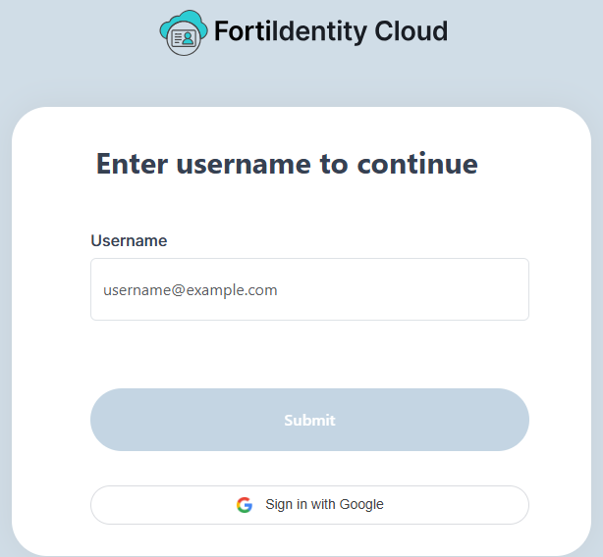The height and width of the screenshot is (557, 603).
Task: Click the "Sign in with Google" text
Action: click(x=324, y=505)
